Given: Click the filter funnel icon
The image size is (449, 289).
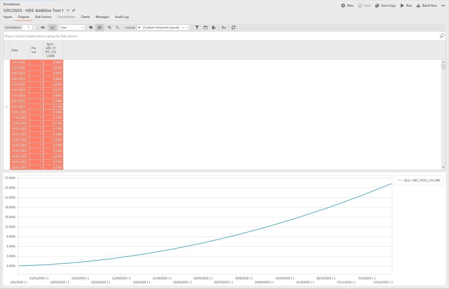Looking at the screenshot, I should [197, 27].
